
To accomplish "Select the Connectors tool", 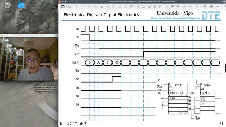I will 197,6.
